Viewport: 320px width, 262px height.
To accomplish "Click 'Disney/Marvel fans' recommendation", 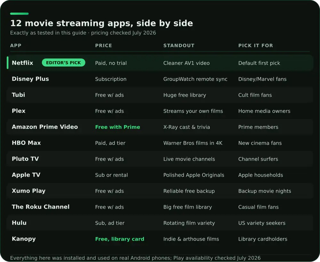I will coord(262,79).
